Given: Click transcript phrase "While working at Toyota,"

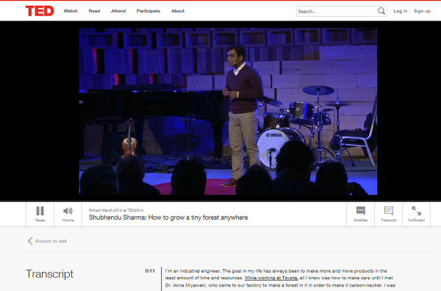Looking at the screenshot, I should pyautogui.click(x=271, y=278).
